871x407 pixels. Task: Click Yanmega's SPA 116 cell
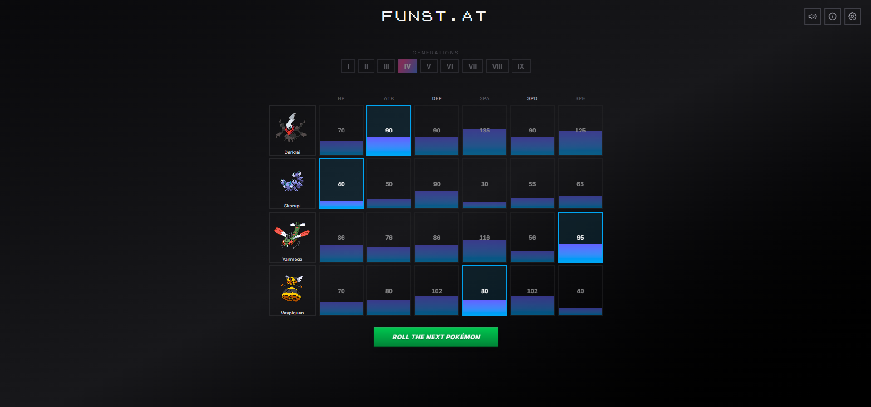click(x=484, y=237)
